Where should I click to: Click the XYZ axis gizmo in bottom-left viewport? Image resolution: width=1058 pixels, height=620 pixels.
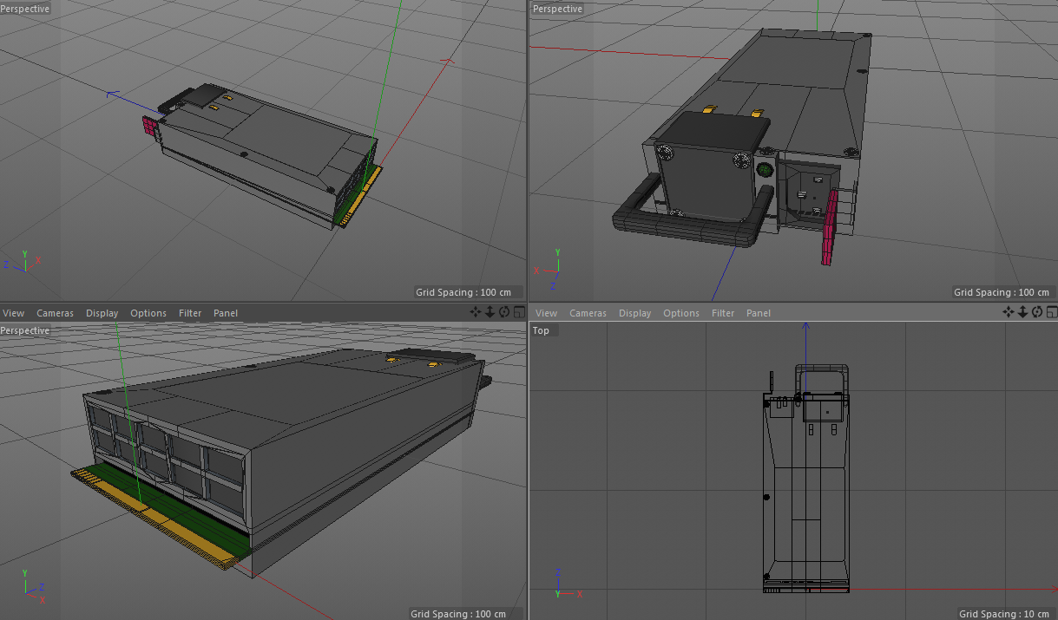pos(33,585)
